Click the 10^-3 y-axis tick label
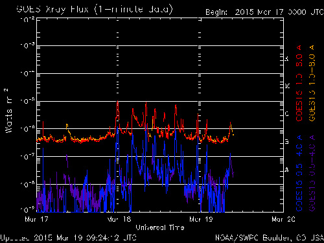This screenshot has height=243, width=324. pyautogui.click(x=27, y=45)
